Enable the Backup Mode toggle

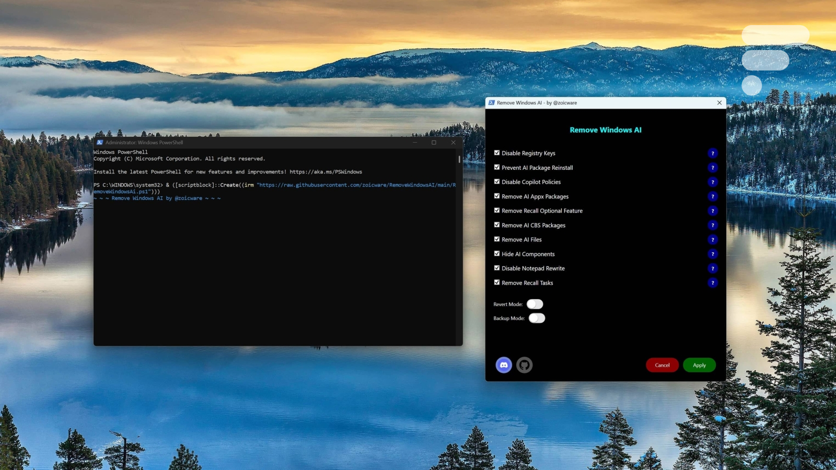(537, 318)
